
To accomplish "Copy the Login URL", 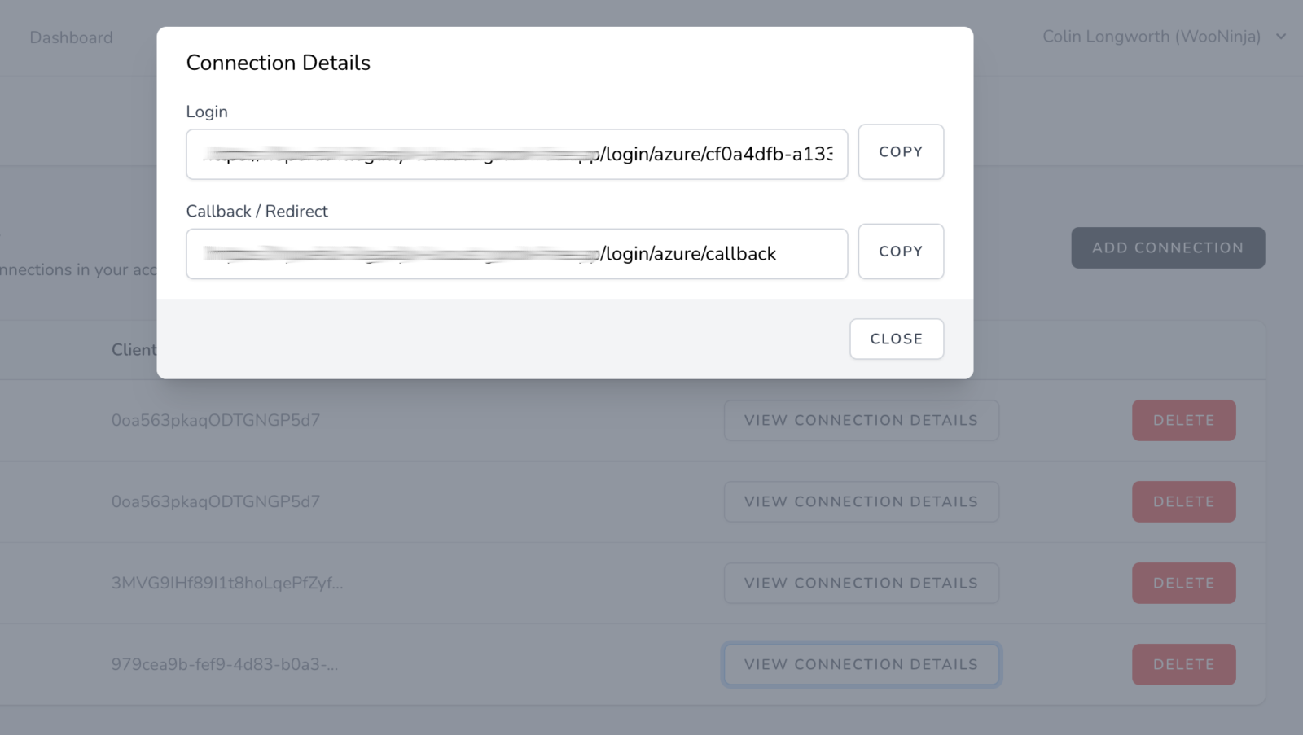I will [901, 152].
